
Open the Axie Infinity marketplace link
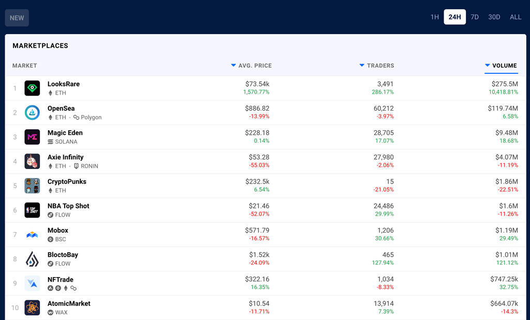[65, 157]
